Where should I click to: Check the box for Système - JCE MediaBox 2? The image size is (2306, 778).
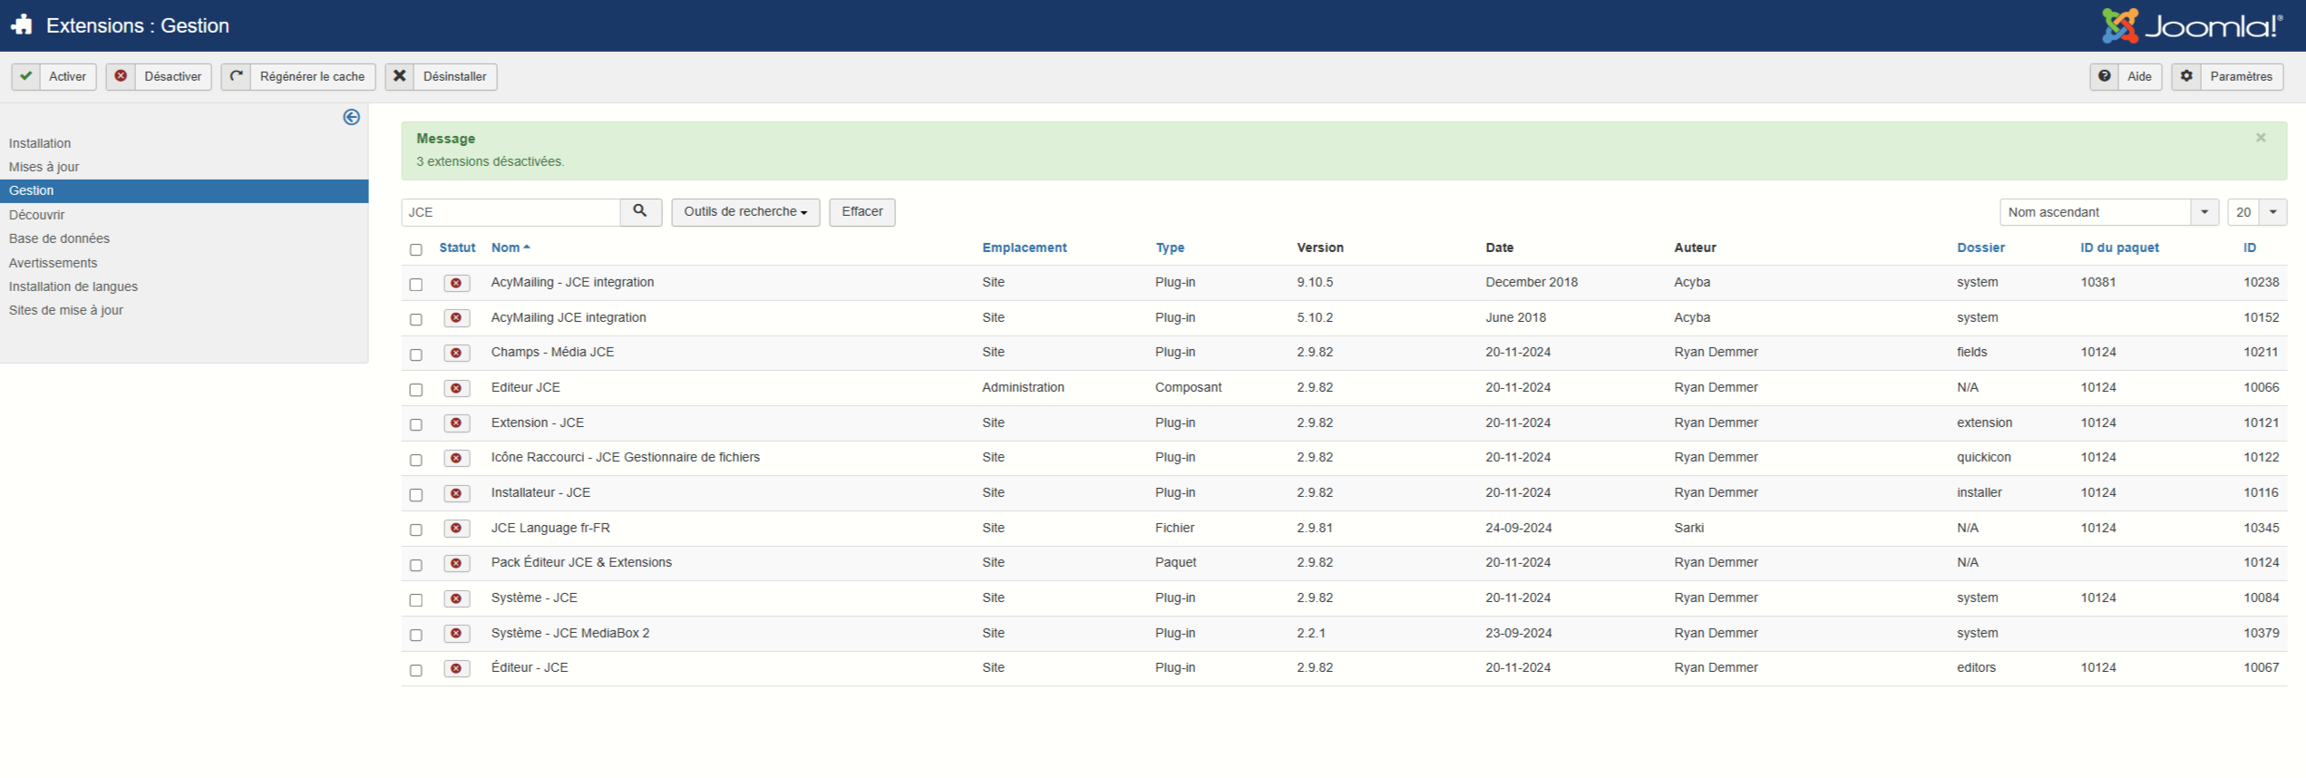(x=416, y=635)
